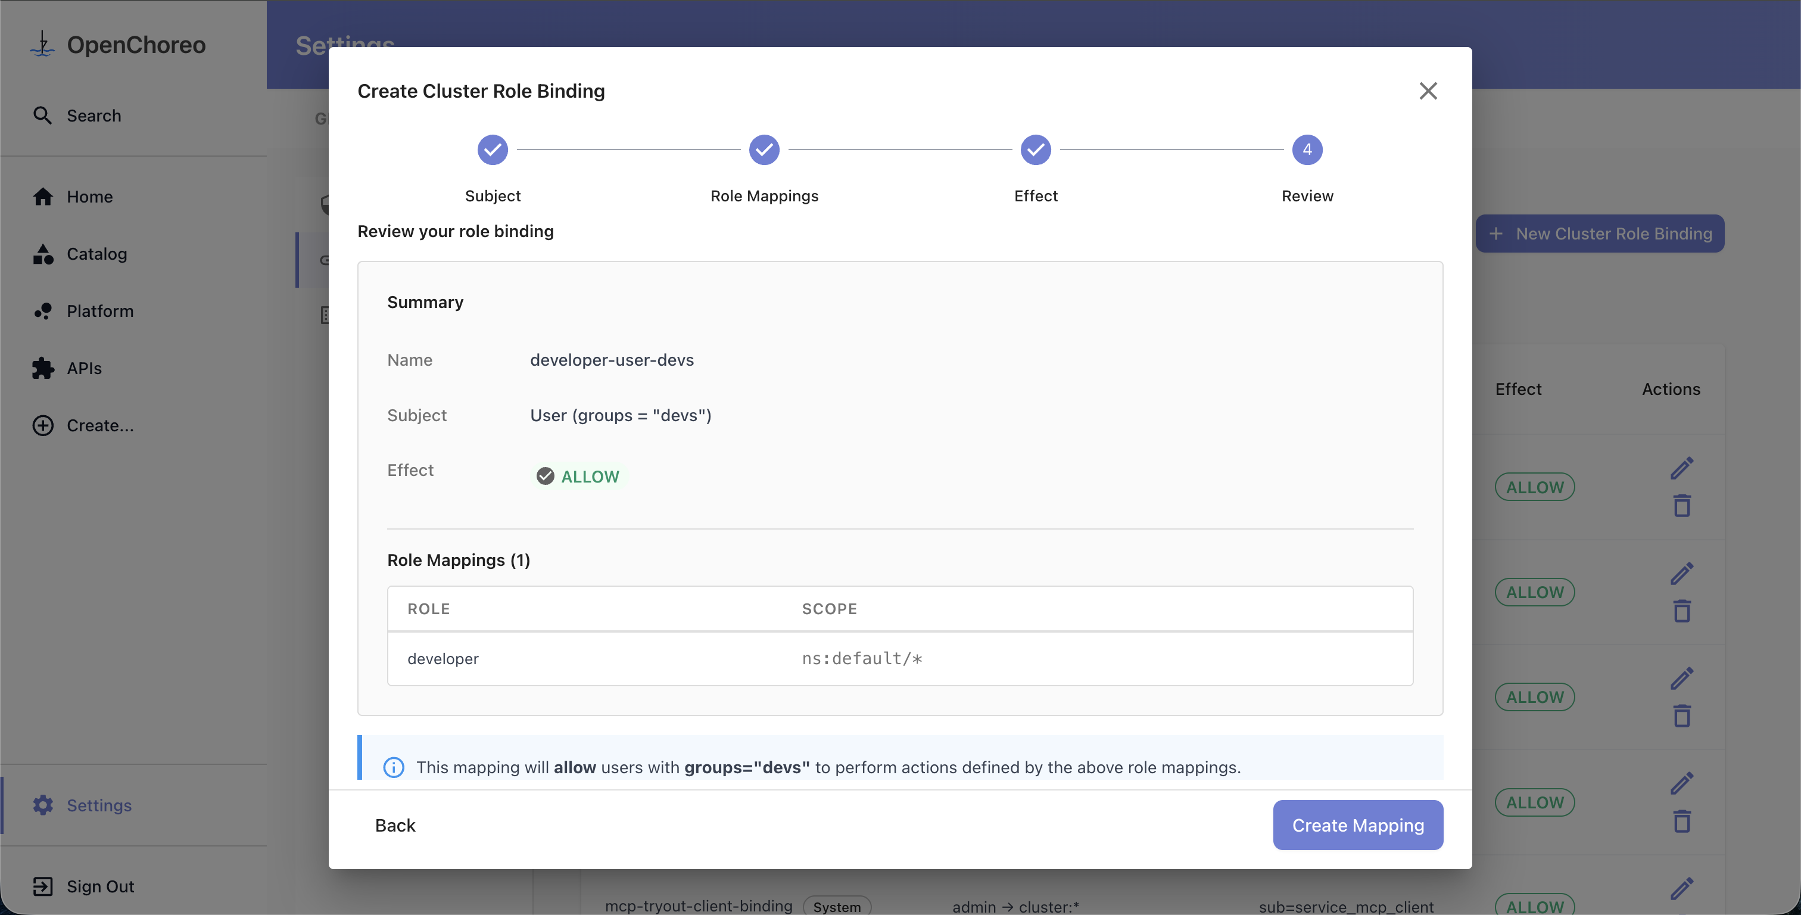Viewport: 1801px width, 915px height.
Task: Click Back to the previous step
Action: [x=395, y=826]
